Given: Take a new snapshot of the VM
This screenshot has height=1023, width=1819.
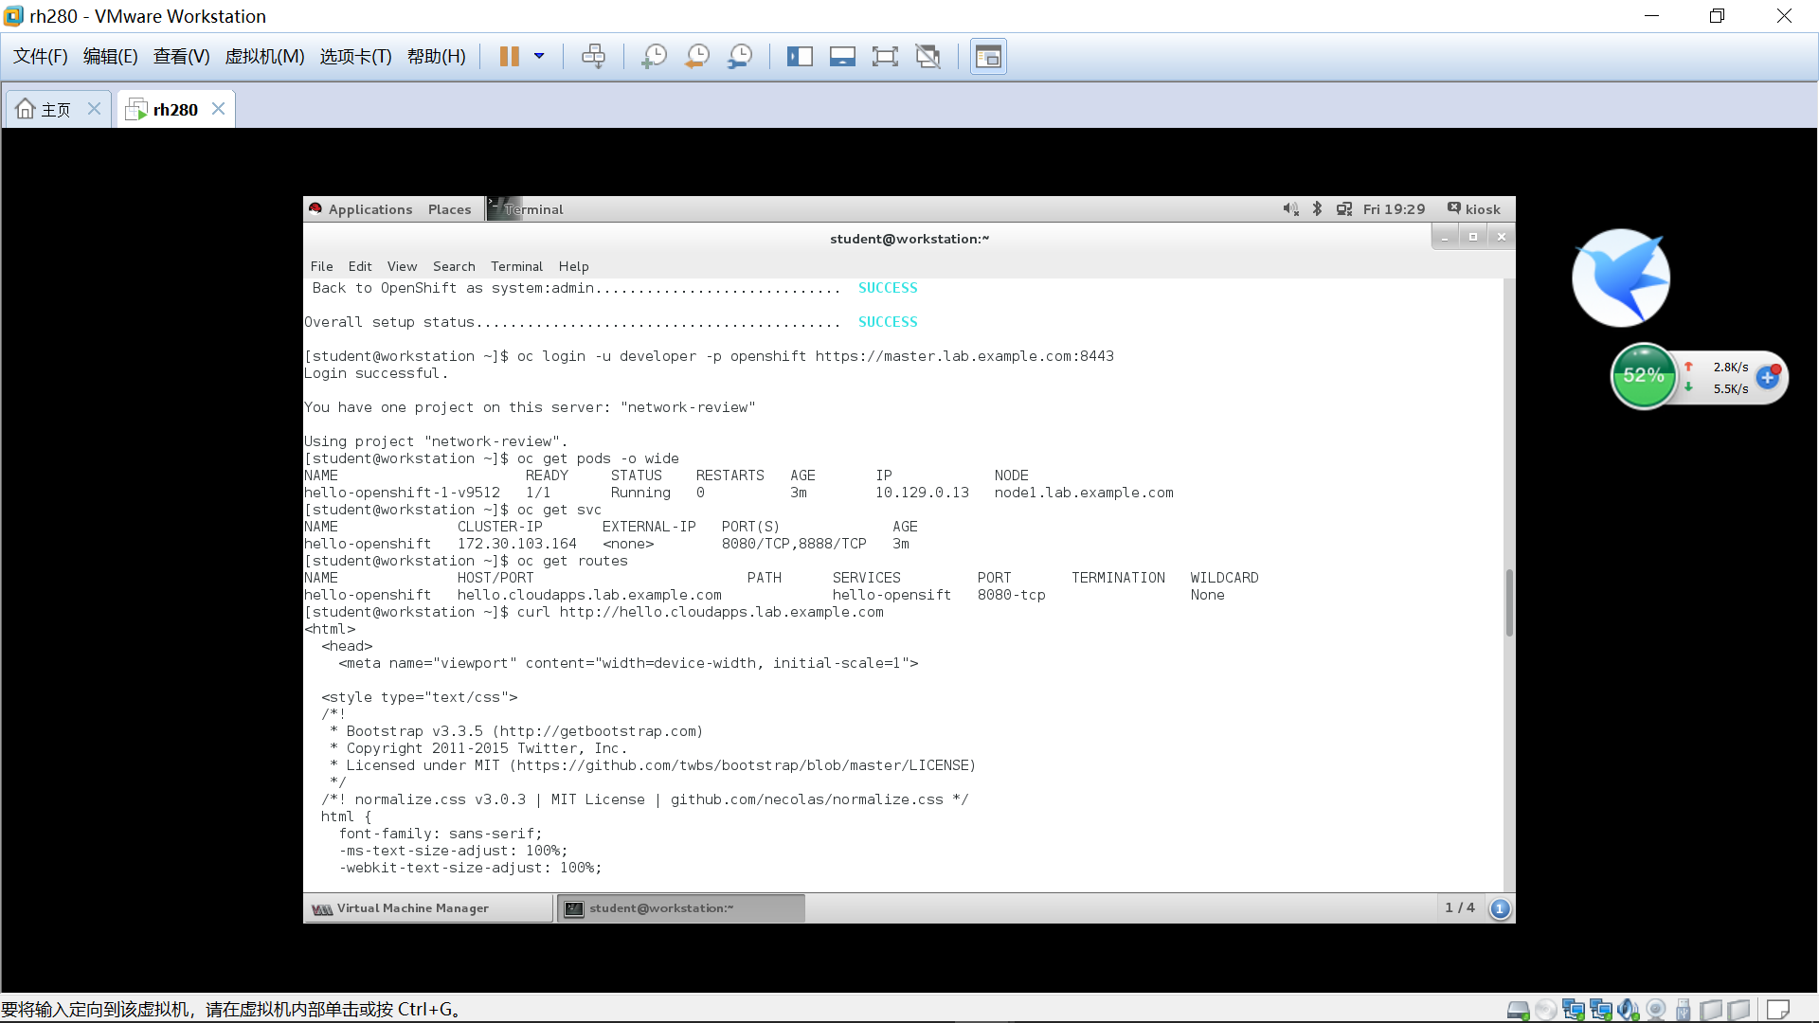Looking at the screenshot, I should coord(654,56).
